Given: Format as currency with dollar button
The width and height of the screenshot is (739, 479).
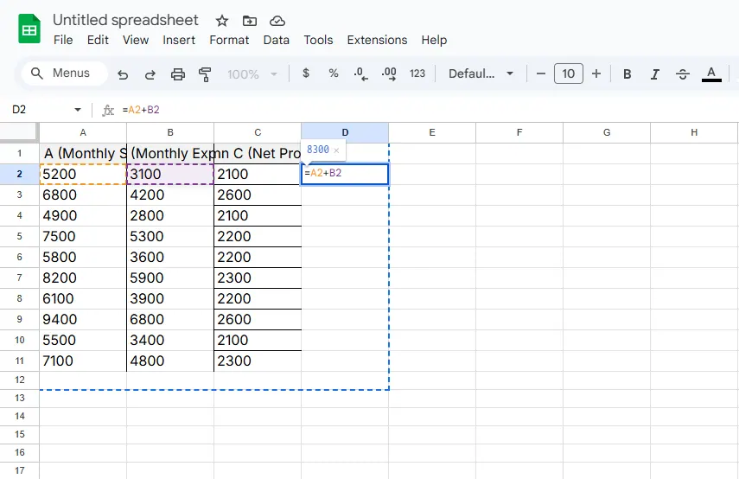Looking at the screenshot, I should click(x=306, y=74).
